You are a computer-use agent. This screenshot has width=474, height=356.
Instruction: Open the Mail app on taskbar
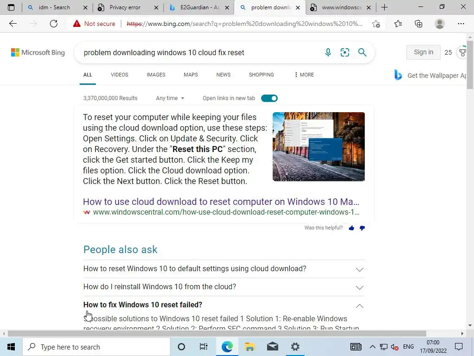click(272, 347)
